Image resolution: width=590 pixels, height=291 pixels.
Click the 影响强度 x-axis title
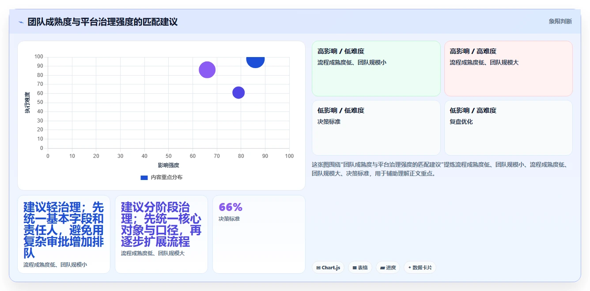coord(168,165)
